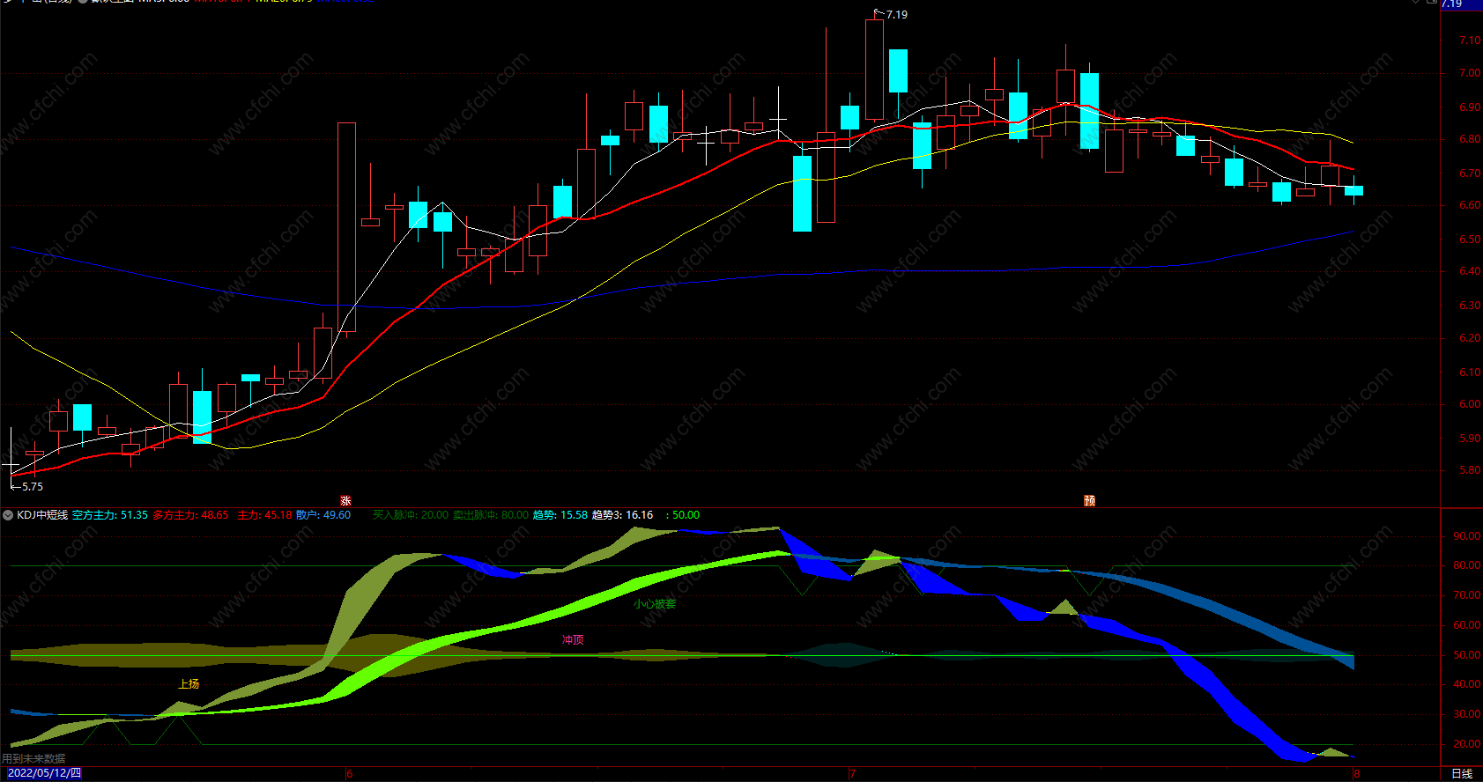
Task: Click the 50.00 indicator axis label
Action: [1467, 655]
